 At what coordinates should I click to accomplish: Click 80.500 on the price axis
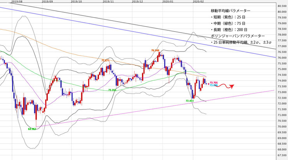[x=282, y=6]
